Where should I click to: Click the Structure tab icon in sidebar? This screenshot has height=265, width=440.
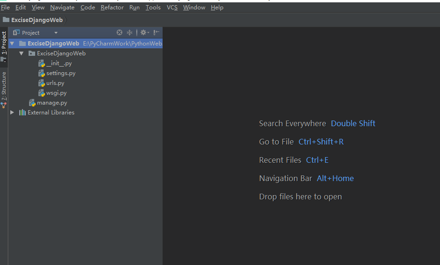click(4, 106)
